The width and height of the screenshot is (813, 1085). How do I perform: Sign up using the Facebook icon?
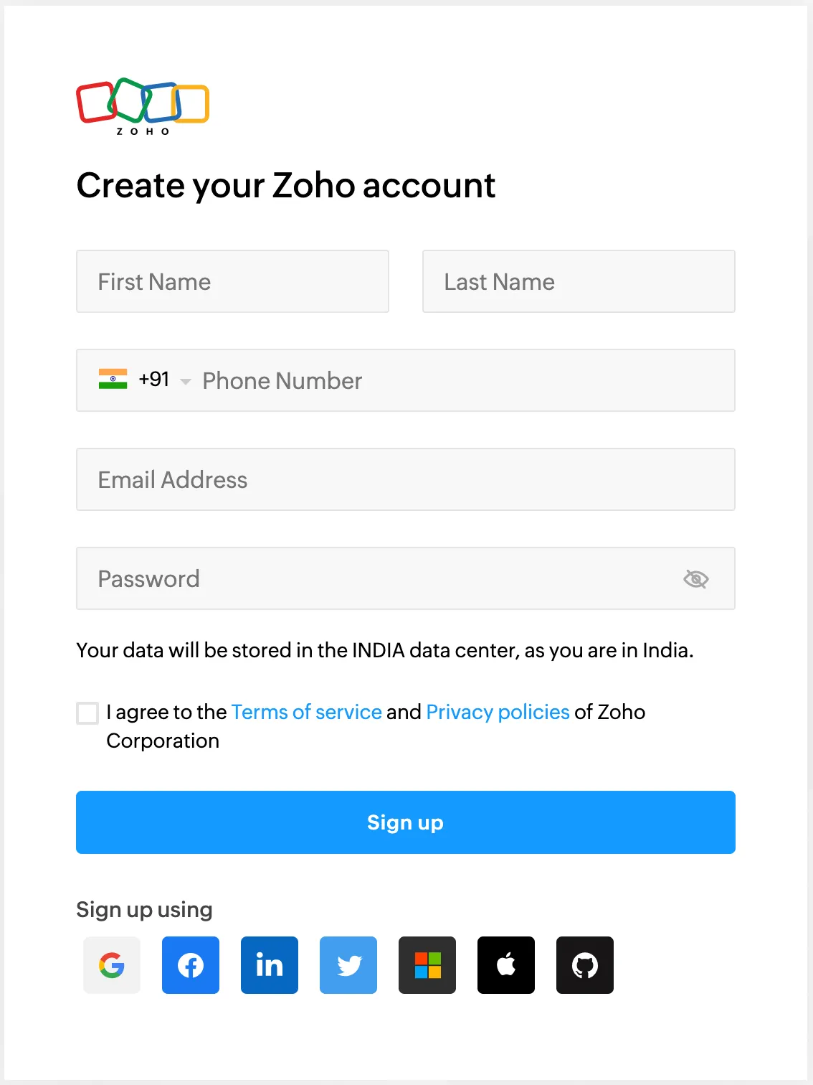pyautogui.click(x=191, y=965)
